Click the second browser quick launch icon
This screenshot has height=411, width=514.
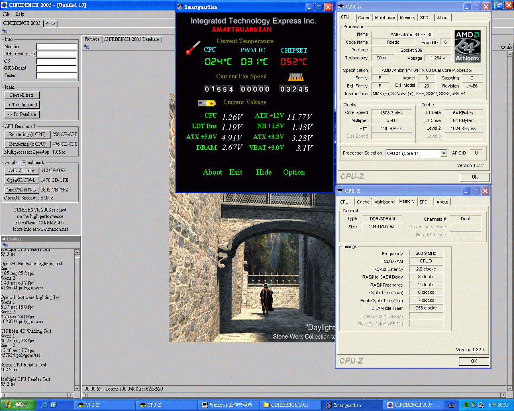pos(53,405)
